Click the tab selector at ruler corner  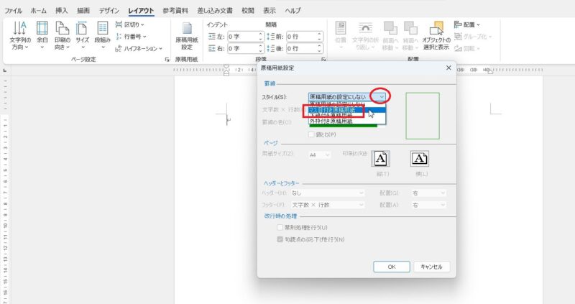coord(5,70)
